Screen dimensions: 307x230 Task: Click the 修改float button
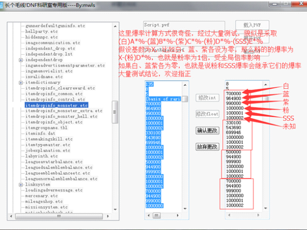tap(207, 114)
